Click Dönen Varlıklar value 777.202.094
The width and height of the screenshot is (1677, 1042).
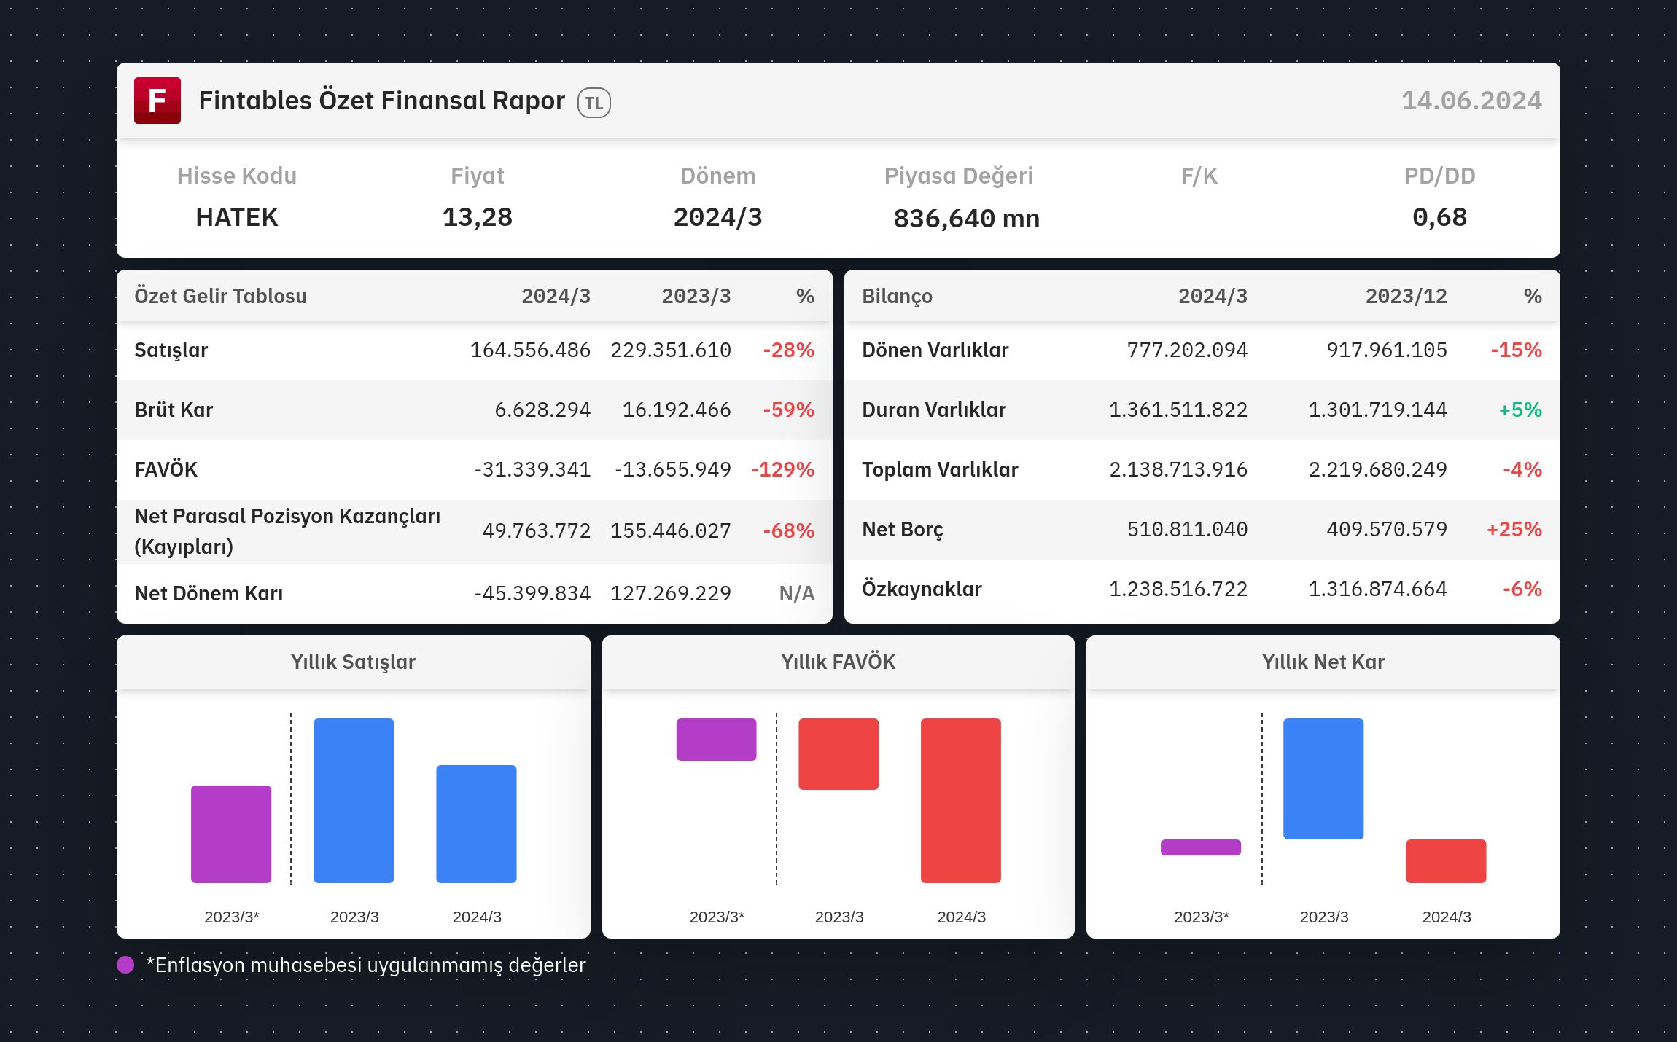(1187, 350)
